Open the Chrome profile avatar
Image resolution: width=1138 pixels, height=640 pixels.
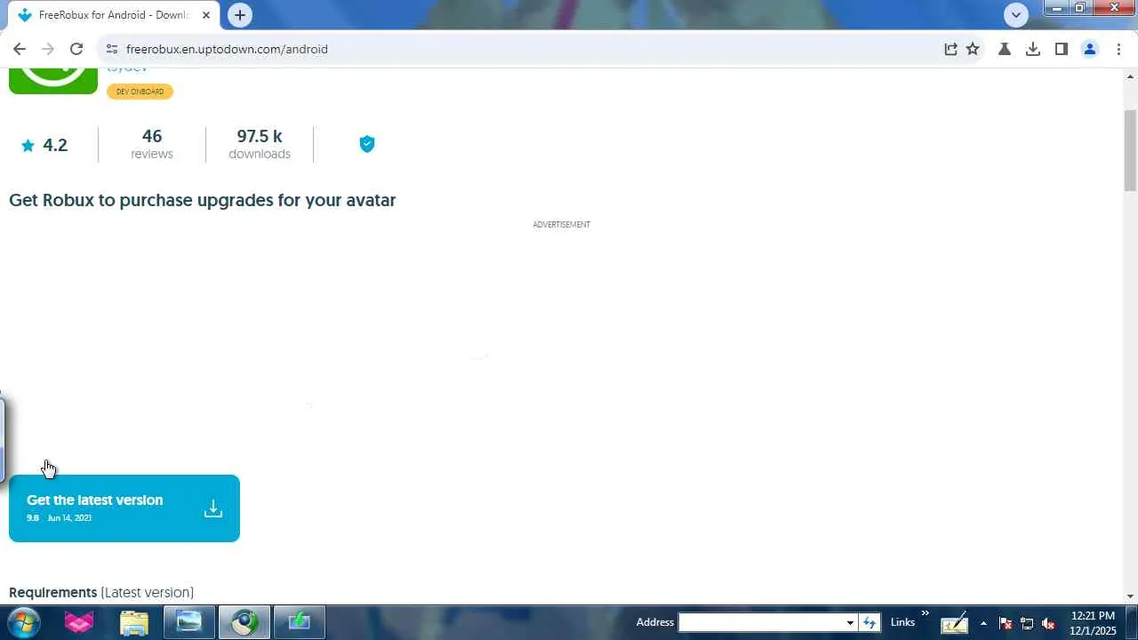1090,49
